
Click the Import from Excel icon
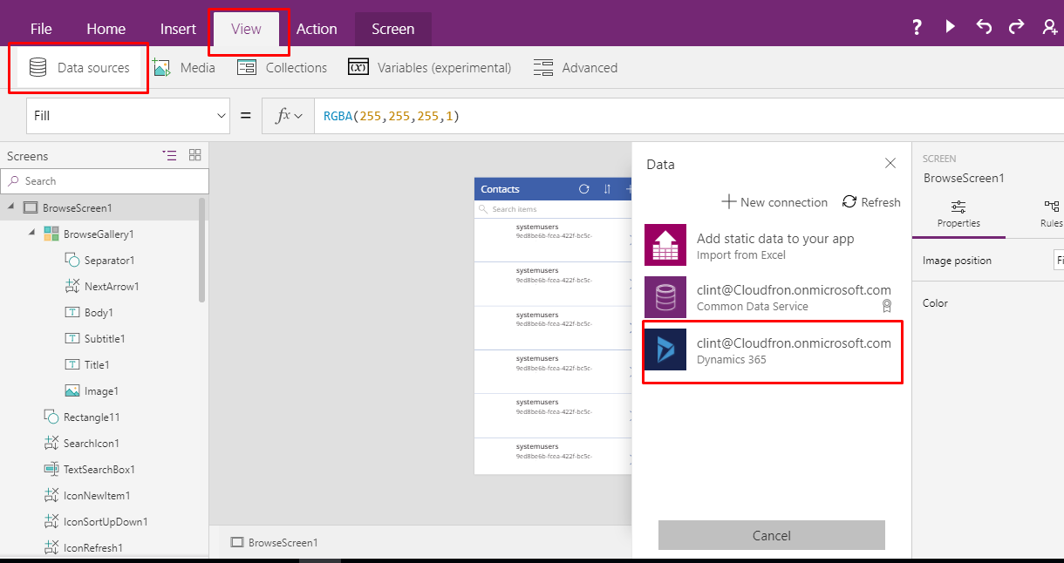coord(665,245)
